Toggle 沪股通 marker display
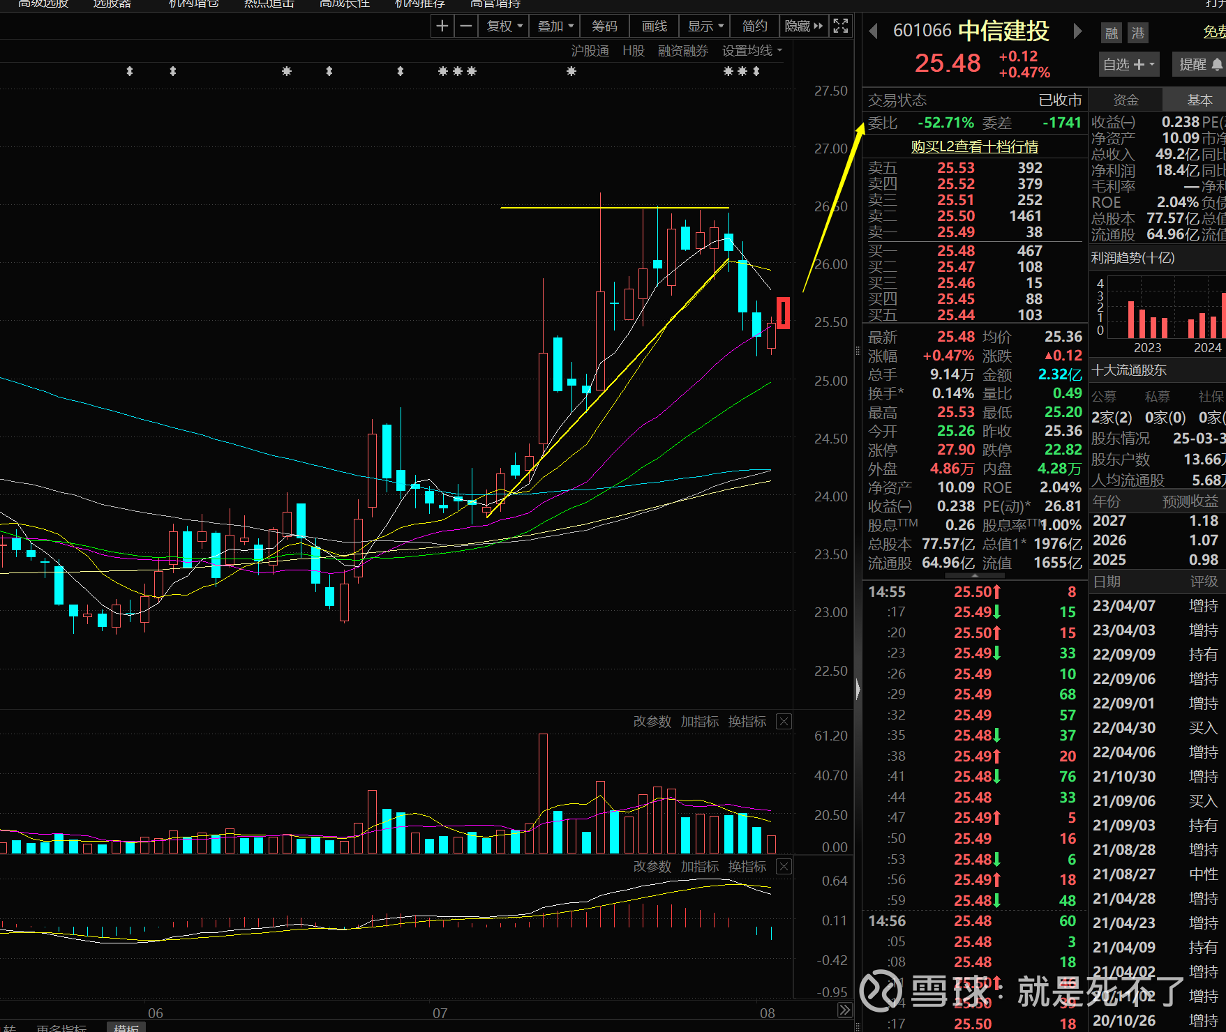The height and width of the screenshot is (1032, 1226). pos(590,51)
